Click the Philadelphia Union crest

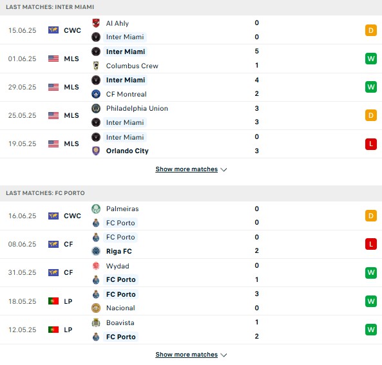[96, 108]
